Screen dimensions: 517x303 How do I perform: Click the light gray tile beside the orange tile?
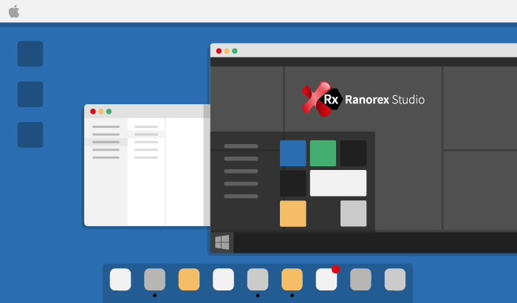(x=354, y=214)
